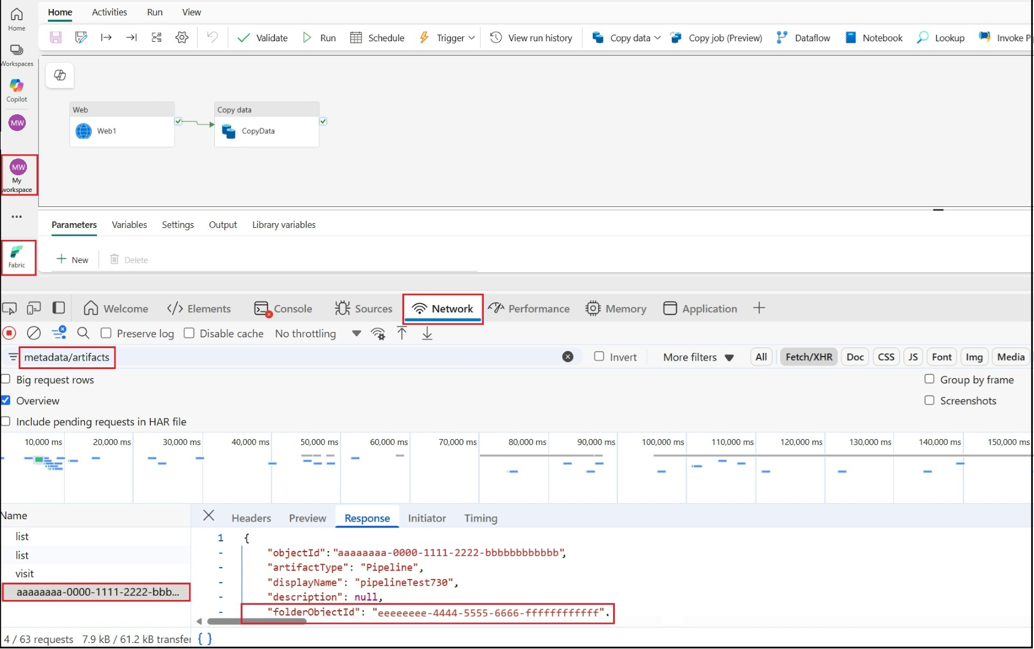Click the Undo icon
The image size is (1034, 649).
[212, 37]
